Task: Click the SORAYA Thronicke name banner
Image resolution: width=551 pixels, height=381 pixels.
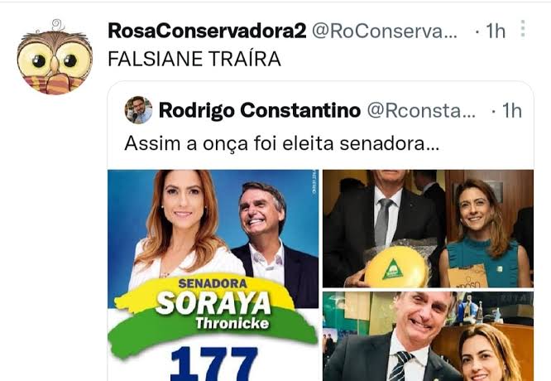Action: [213, 311]
